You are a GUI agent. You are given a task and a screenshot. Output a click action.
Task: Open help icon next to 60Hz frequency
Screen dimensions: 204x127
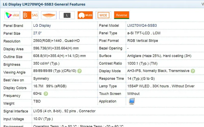[x=46, y=94]
